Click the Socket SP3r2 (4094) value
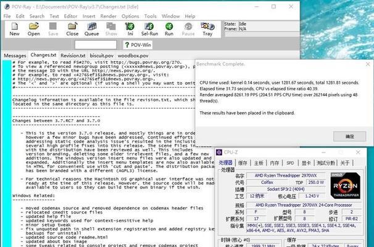 tap(286, 189)
